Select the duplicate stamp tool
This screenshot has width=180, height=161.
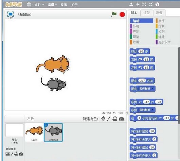coord(131,5)
